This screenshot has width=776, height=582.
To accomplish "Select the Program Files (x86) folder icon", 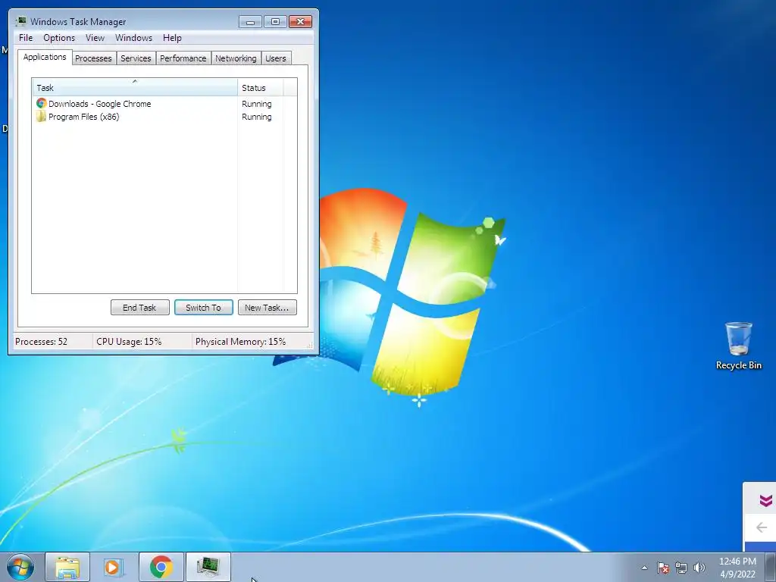I will coord(41,117).
